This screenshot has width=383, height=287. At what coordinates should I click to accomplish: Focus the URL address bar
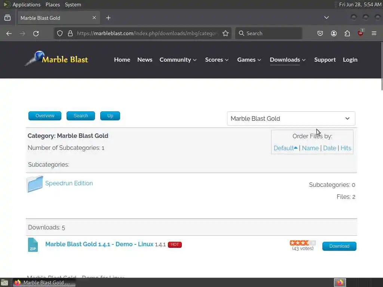pyautogui.click(x=147, y=33)
